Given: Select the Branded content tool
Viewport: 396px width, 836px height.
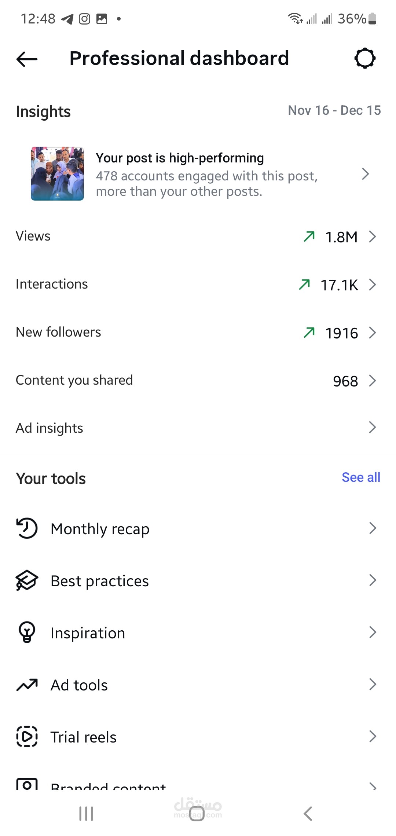Looking at the screenshot, I should tap(109, 785).
